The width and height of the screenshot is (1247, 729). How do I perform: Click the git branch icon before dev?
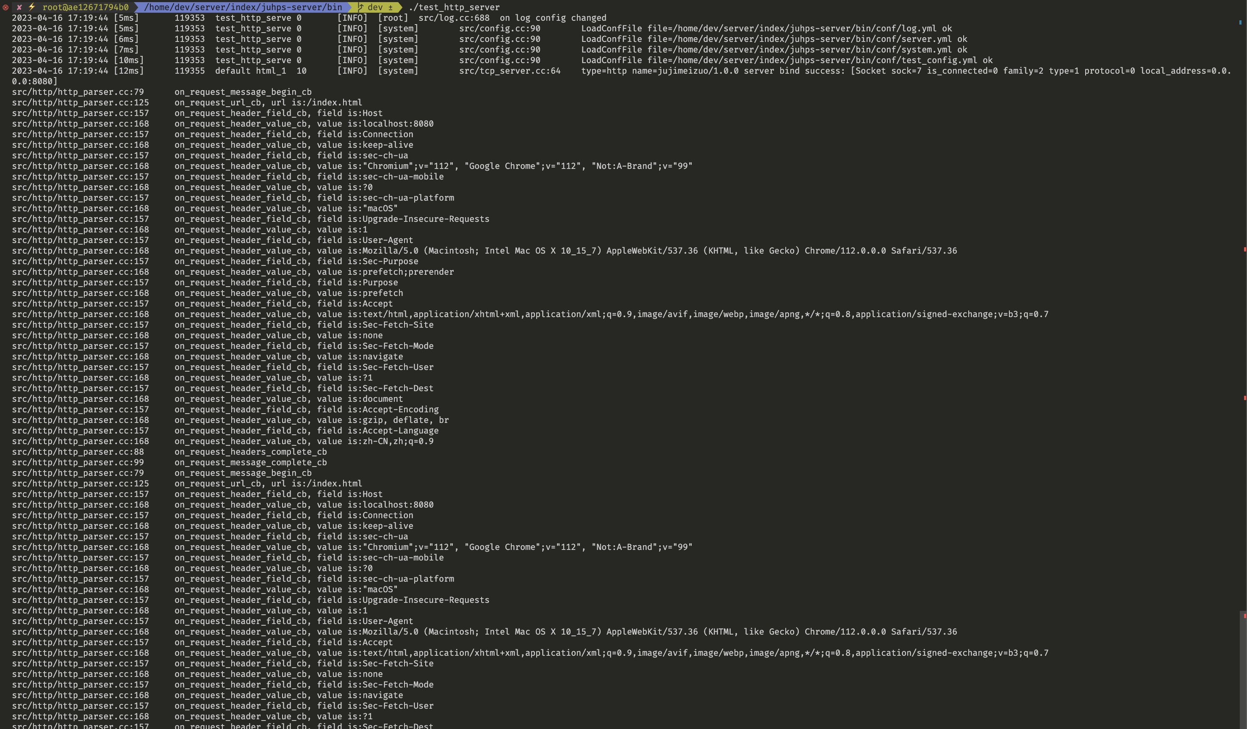click(361, 8)
